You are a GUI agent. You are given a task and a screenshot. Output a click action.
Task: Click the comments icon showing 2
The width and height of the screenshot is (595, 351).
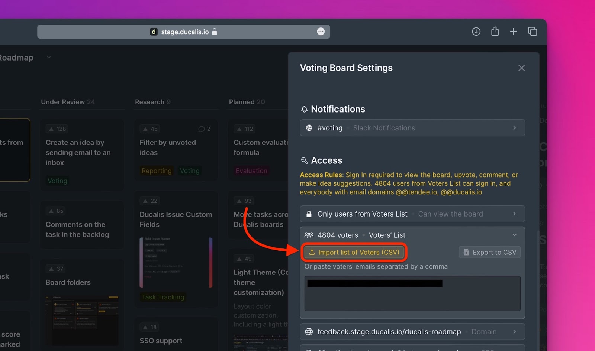pos(204,129)
